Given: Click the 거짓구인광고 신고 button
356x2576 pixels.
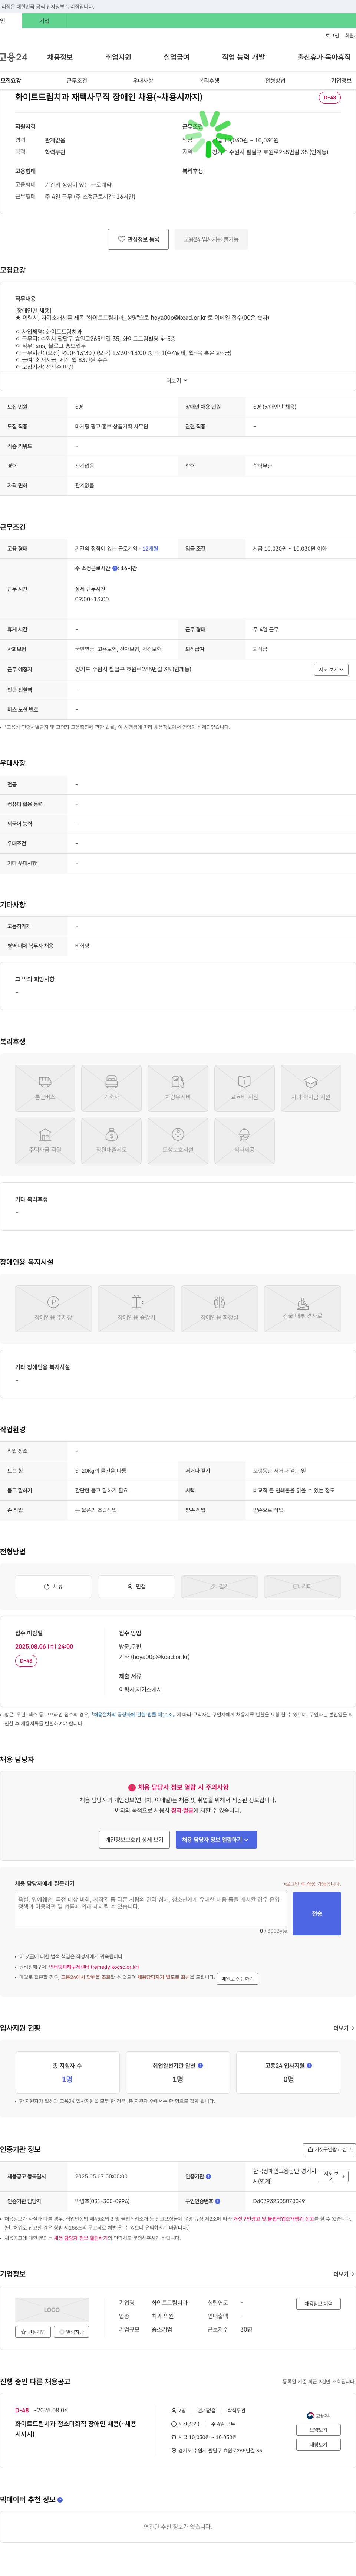Looking at the screenshot, I should [329, 2149].
